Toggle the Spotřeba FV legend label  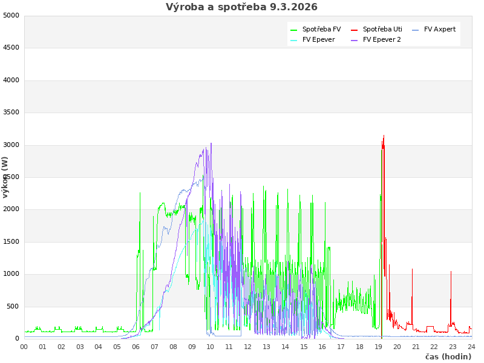click(x=321, y=29)
